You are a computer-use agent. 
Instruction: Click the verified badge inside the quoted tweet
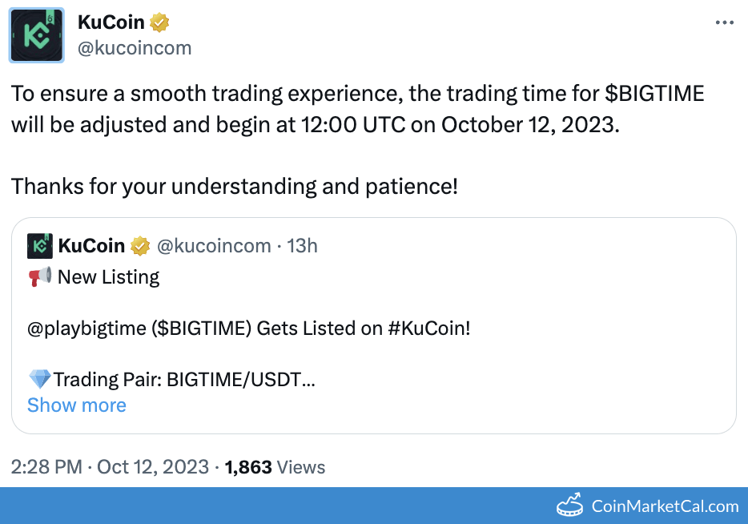(140, 246)
